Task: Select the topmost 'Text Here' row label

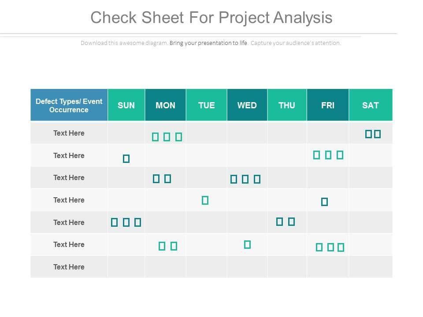Action: [69, 133]
